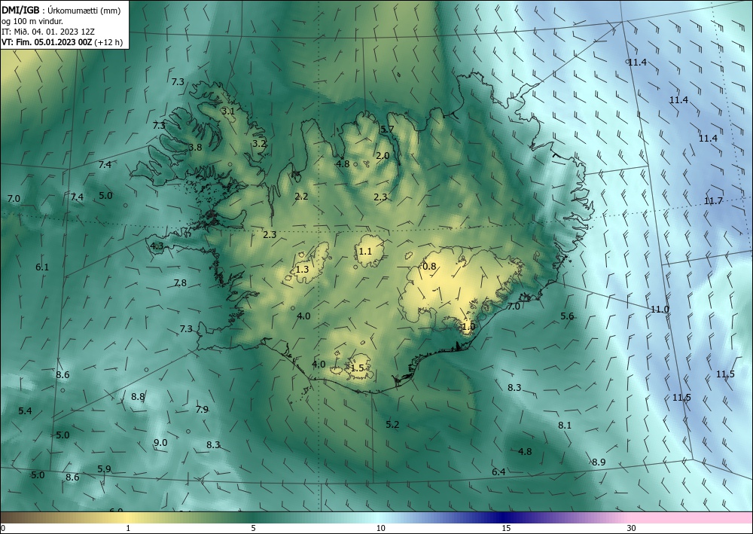Screen dimensions: 753x534
Task: Click the 5.4 value on the map
Action: point(25,411)
